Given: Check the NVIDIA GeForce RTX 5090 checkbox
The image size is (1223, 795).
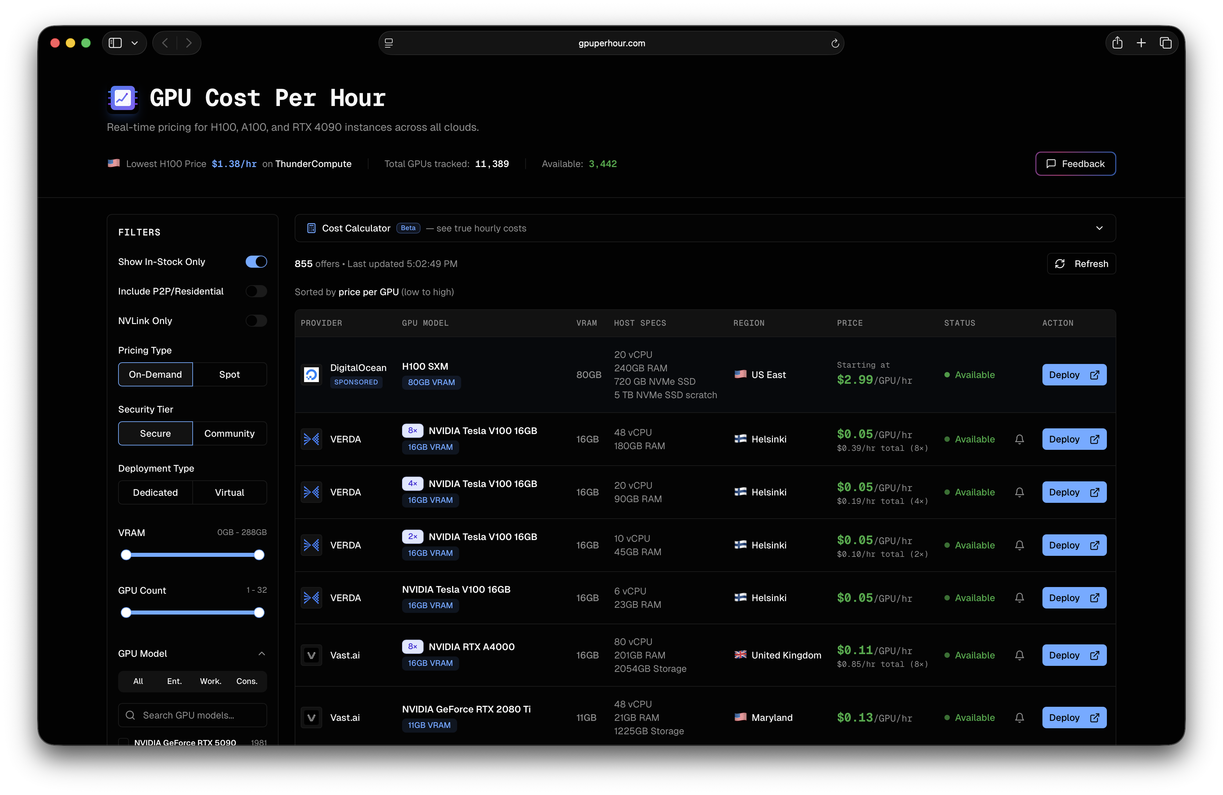Looking at the screenshot, I should 123,743.
